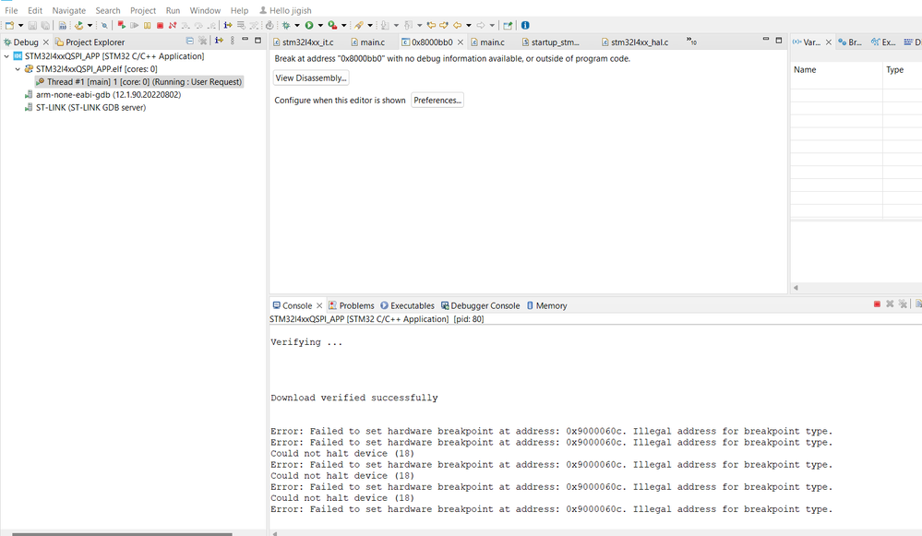Open the Back history dropdown arrow

pyautogui.click(x=469, y=25)
